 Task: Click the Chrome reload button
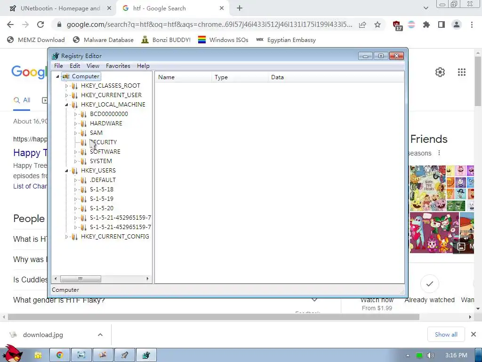pyautogui.click(x=40, y=25)
